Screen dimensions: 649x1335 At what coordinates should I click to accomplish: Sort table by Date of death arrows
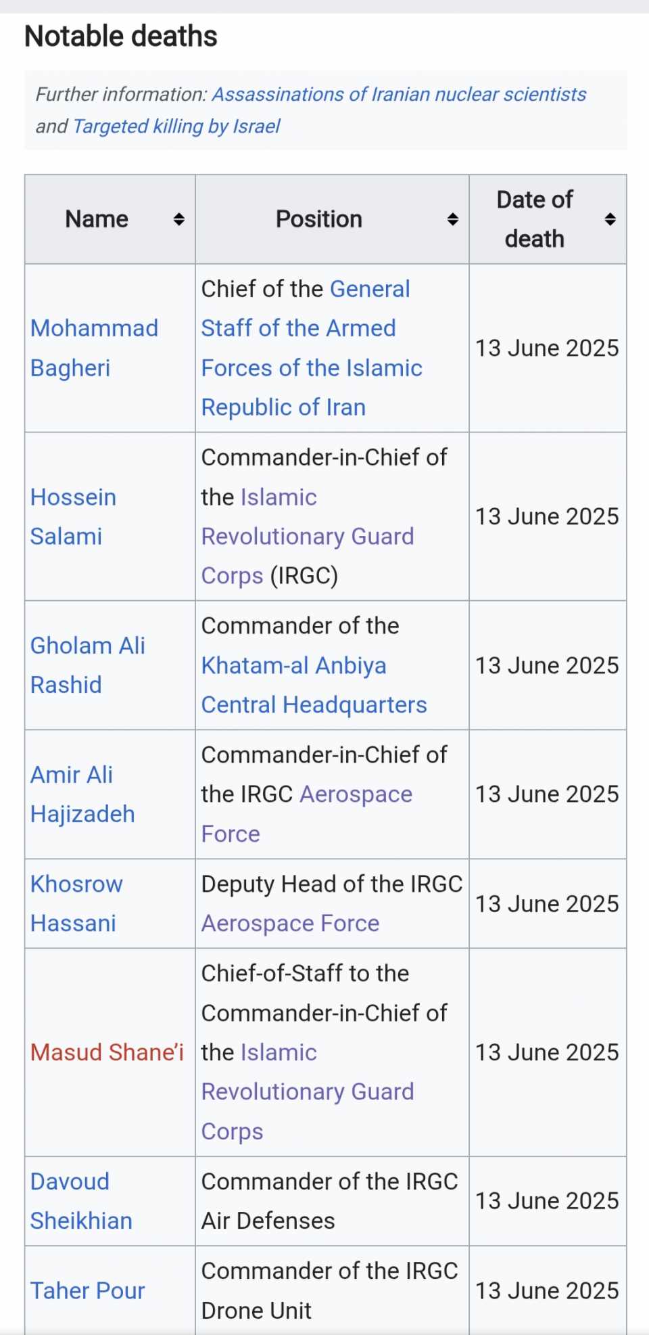[610, 219]
